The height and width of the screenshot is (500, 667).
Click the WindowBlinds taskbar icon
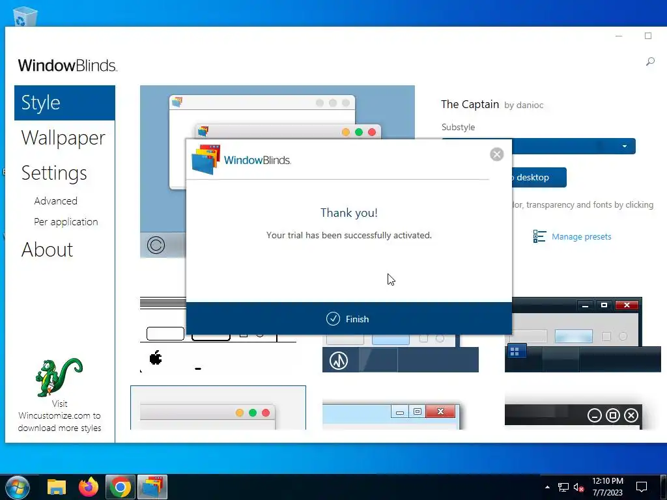pos(152,487)
